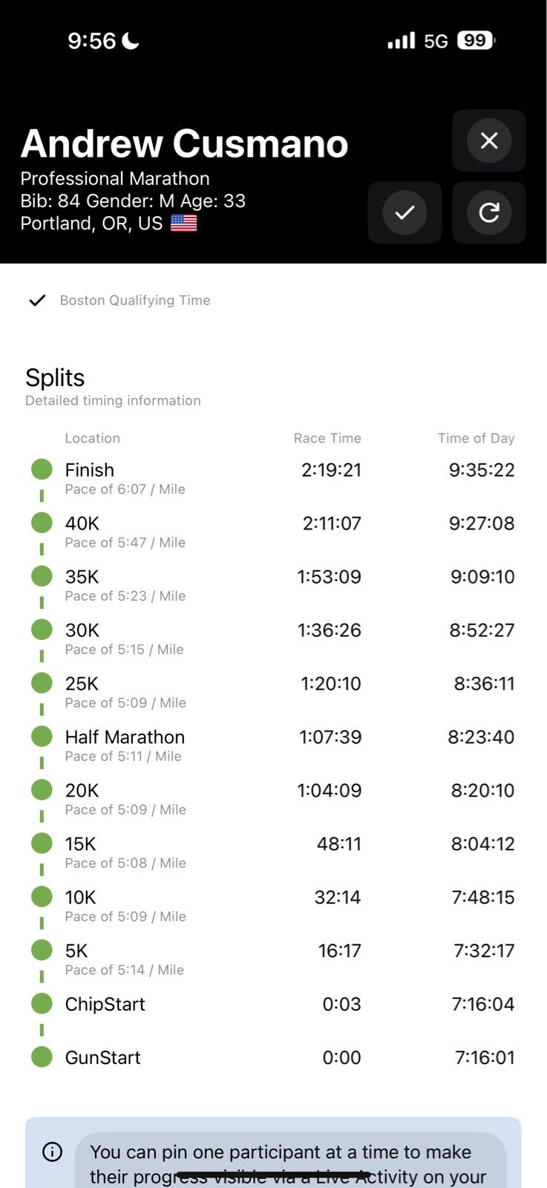Refresh the participant results
The height and width of the screenshot is (1188, 547).
pyautogui.click(x=488, y=213)
